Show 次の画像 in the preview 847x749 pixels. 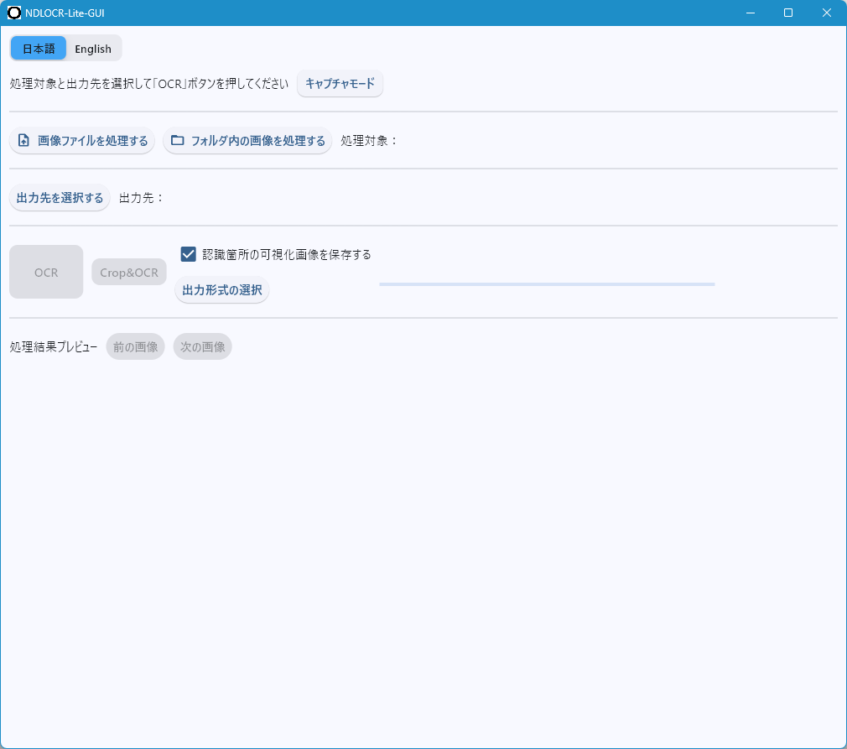pyautogui.click(x=202, y=346)
